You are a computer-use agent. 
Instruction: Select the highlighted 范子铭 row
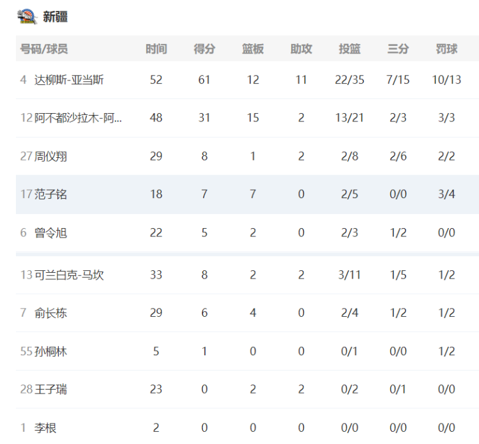[247, 194]
